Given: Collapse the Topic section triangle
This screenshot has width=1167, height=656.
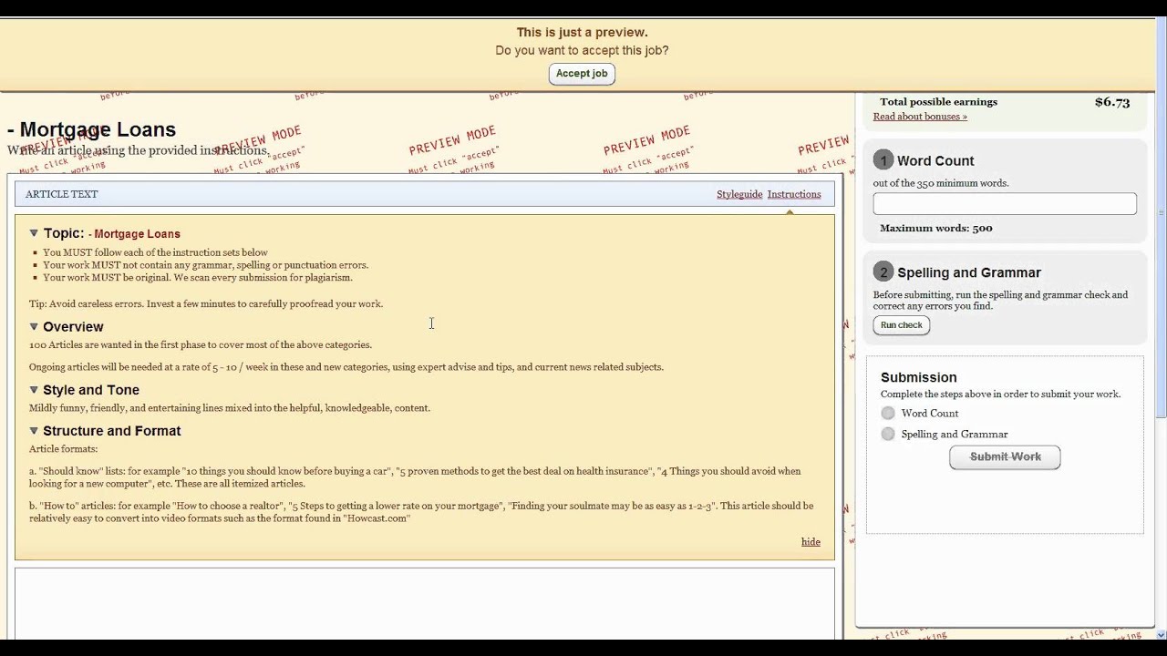Looking at the screenshot, I should tap(34, 233).
